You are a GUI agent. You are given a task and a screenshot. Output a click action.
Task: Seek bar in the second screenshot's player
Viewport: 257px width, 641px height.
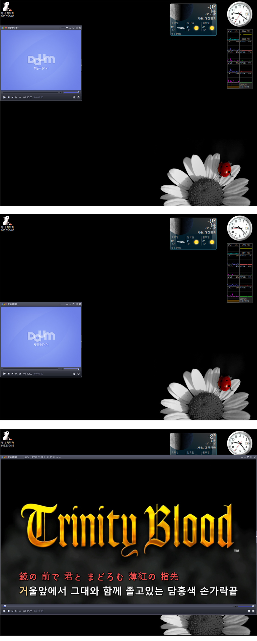(x=30, y=369)
